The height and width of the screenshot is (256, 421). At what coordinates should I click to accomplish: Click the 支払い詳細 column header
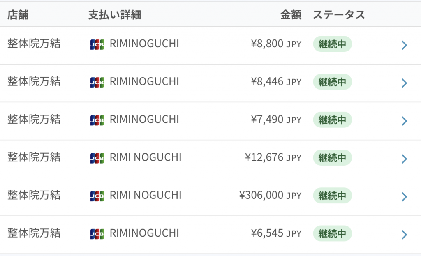[115, 15]
